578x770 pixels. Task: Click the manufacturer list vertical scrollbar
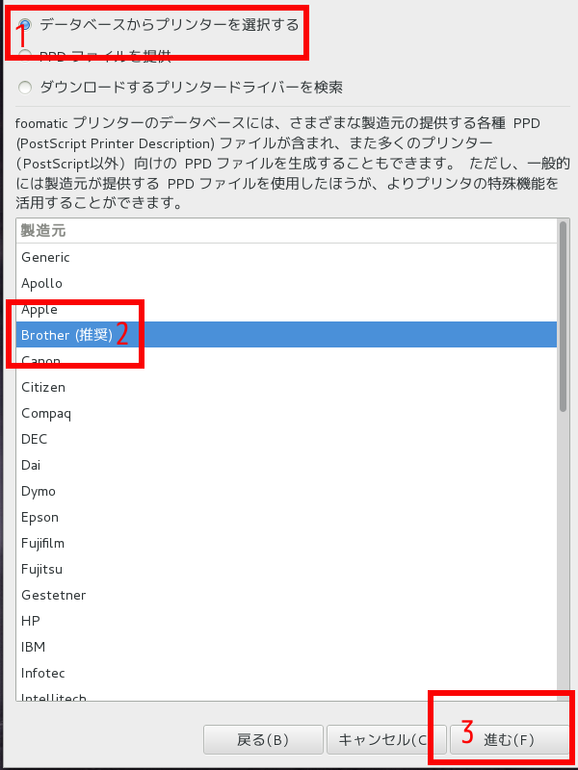[565, 318]
